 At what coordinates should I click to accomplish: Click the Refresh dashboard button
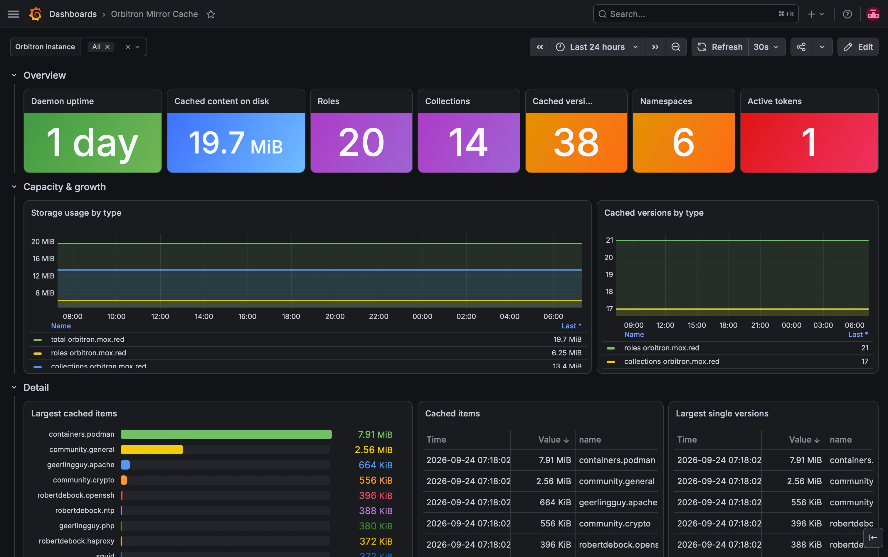[x=720, y=47]
